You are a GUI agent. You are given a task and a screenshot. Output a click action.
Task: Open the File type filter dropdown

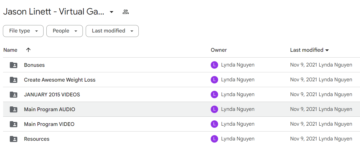coord(23,31)
